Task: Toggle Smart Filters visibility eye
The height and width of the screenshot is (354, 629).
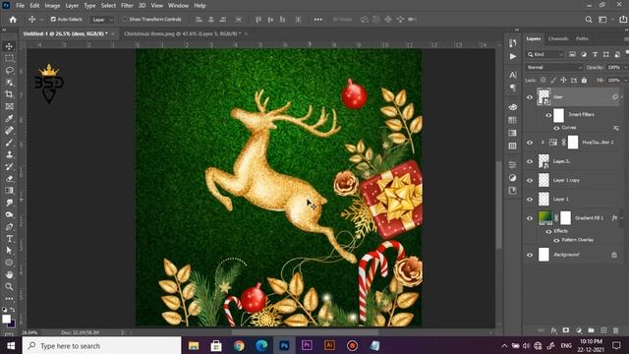Action: tap(548, 115)
